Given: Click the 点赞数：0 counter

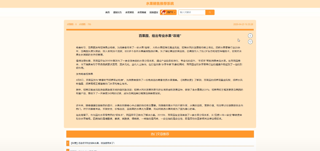Looking at the screenshot, I should pos(72,24).
